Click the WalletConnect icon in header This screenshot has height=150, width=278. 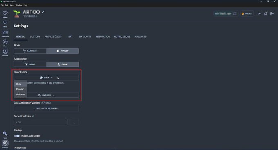(x=259, y=13)
